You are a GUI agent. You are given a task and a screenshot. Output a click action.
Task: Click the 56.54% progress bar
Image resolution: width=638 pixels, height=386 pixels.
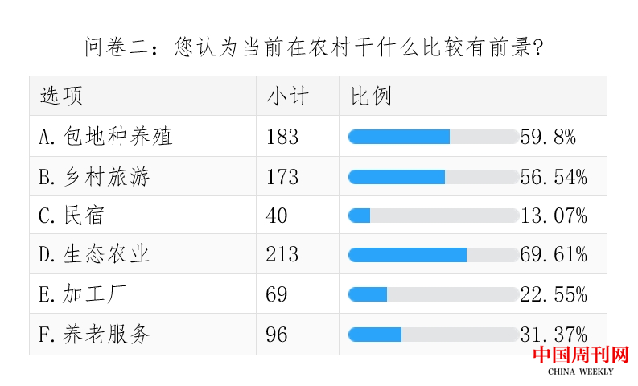[433, 177]
